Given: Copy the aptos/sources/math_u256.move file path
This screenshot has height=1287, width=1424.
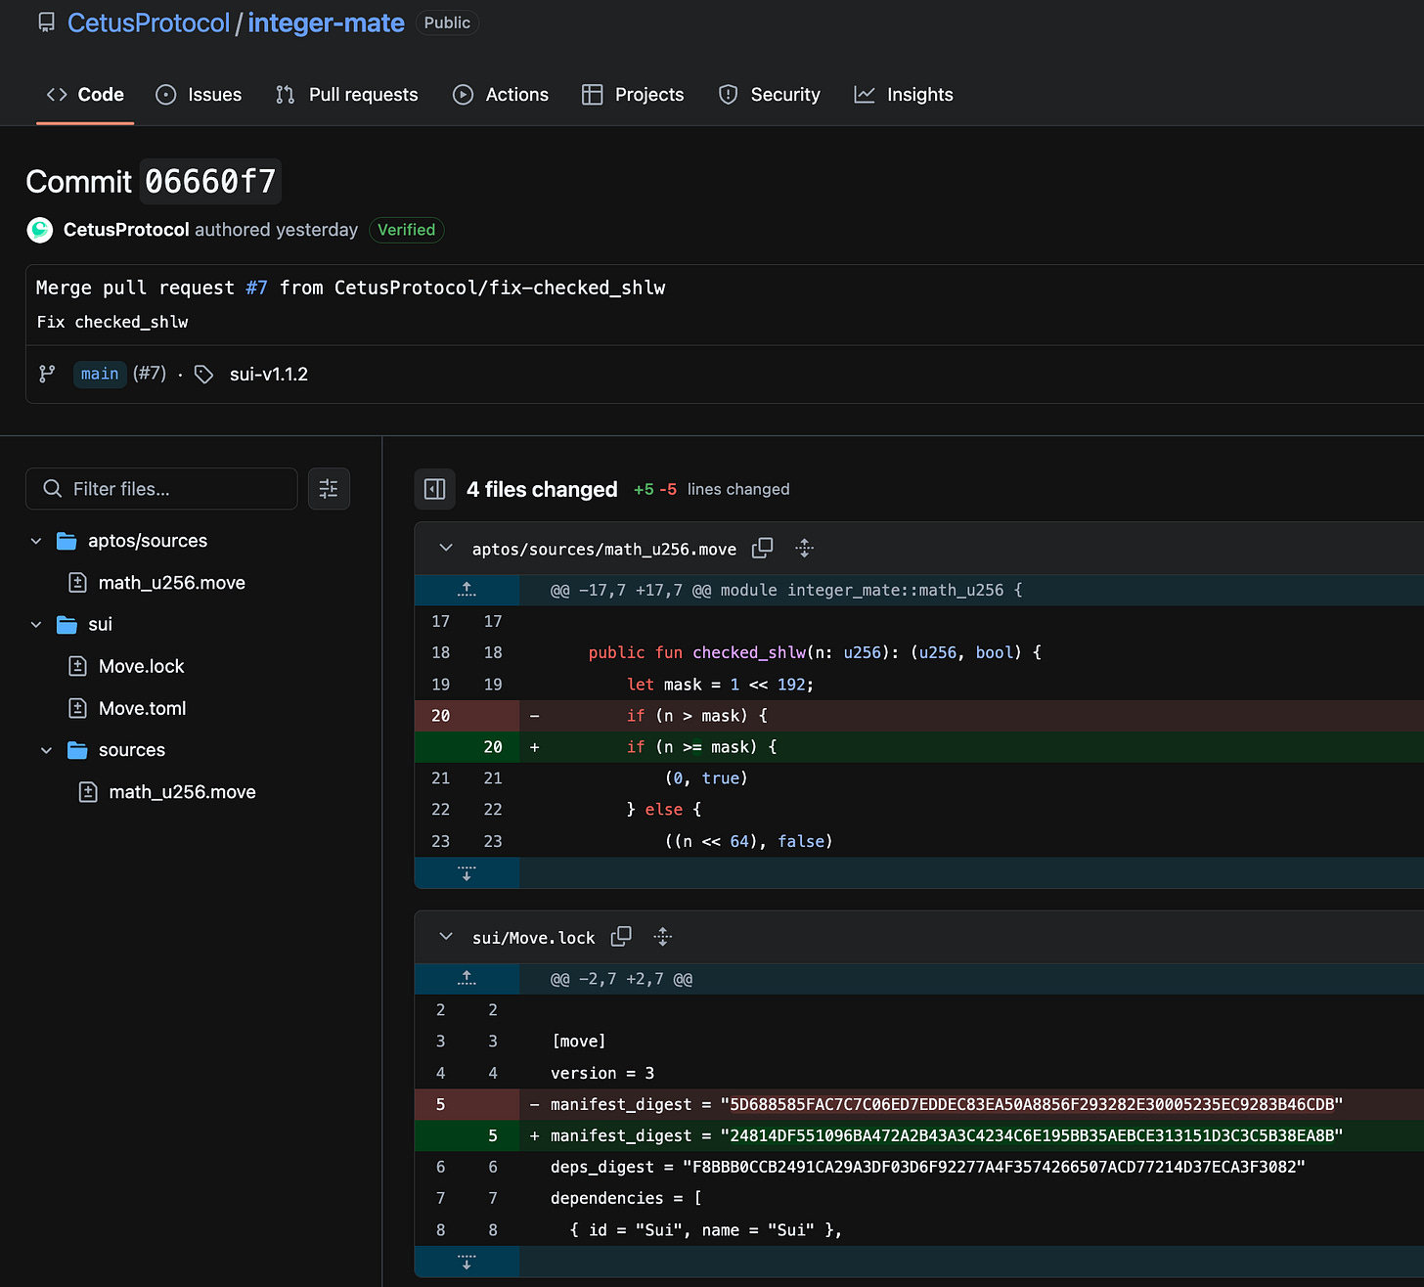Looking at the screenshot, I should click(763, 548).
